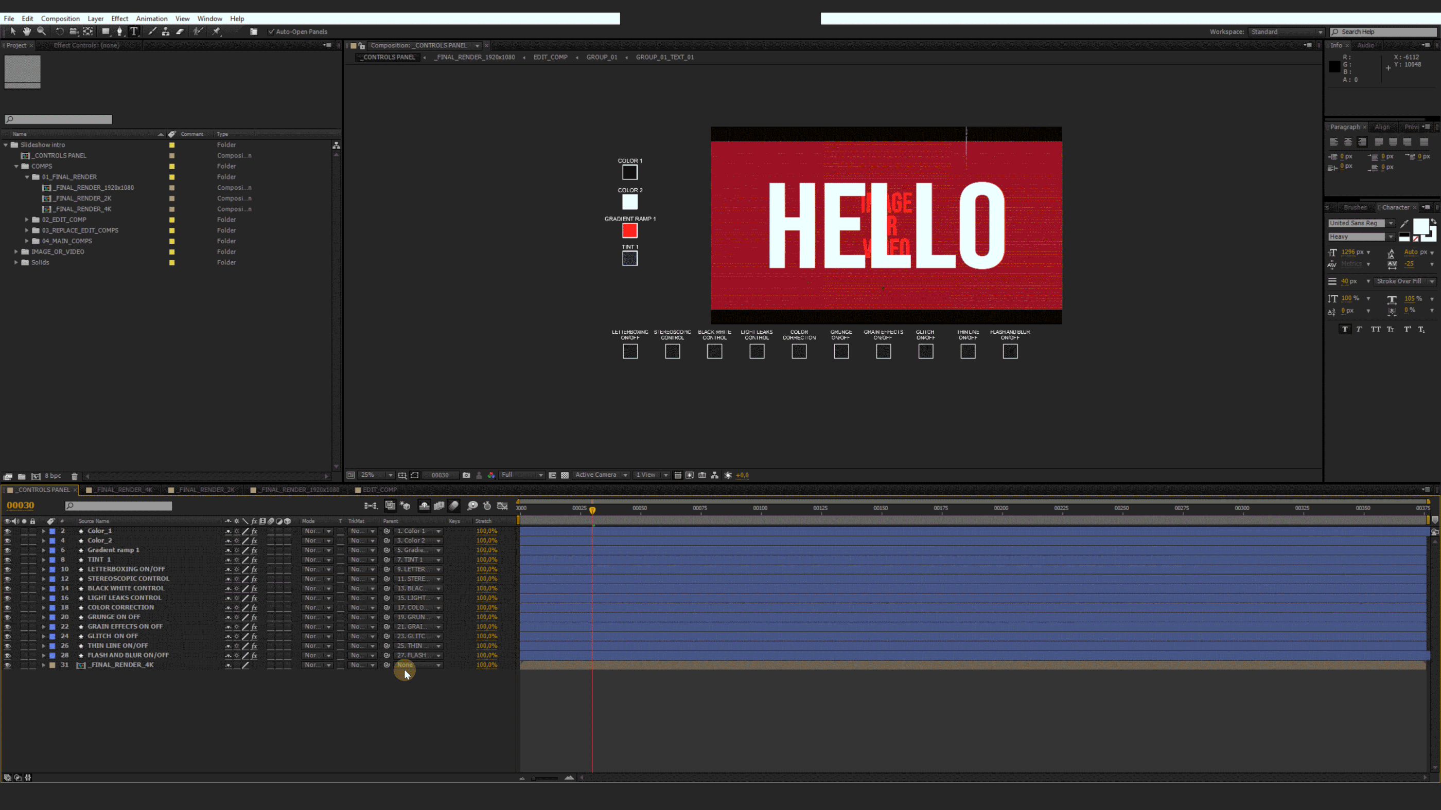Click the snapshot camera icon in viewer
1441x810 pixels.
point(466,475)
